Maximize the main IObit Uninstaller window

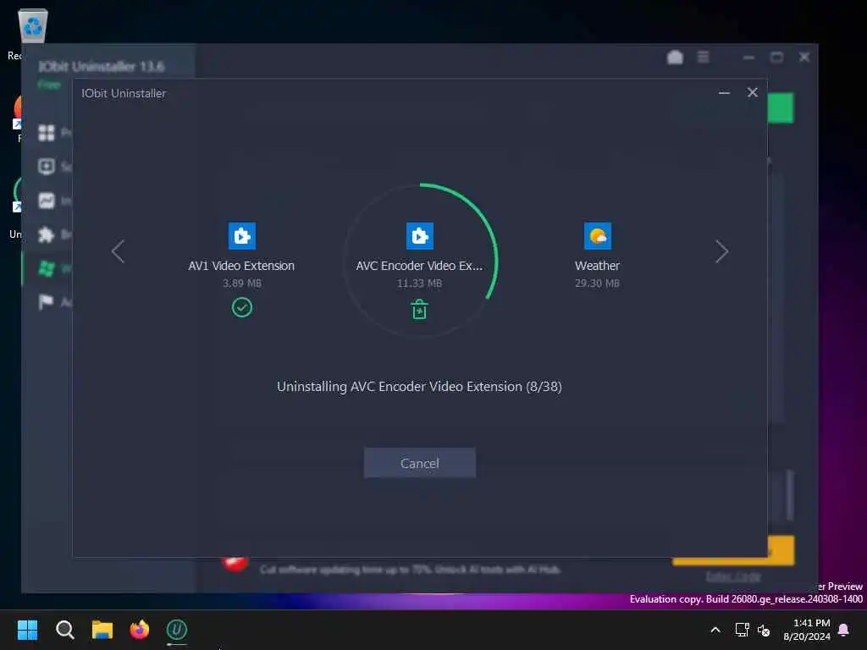coord(777,57)
